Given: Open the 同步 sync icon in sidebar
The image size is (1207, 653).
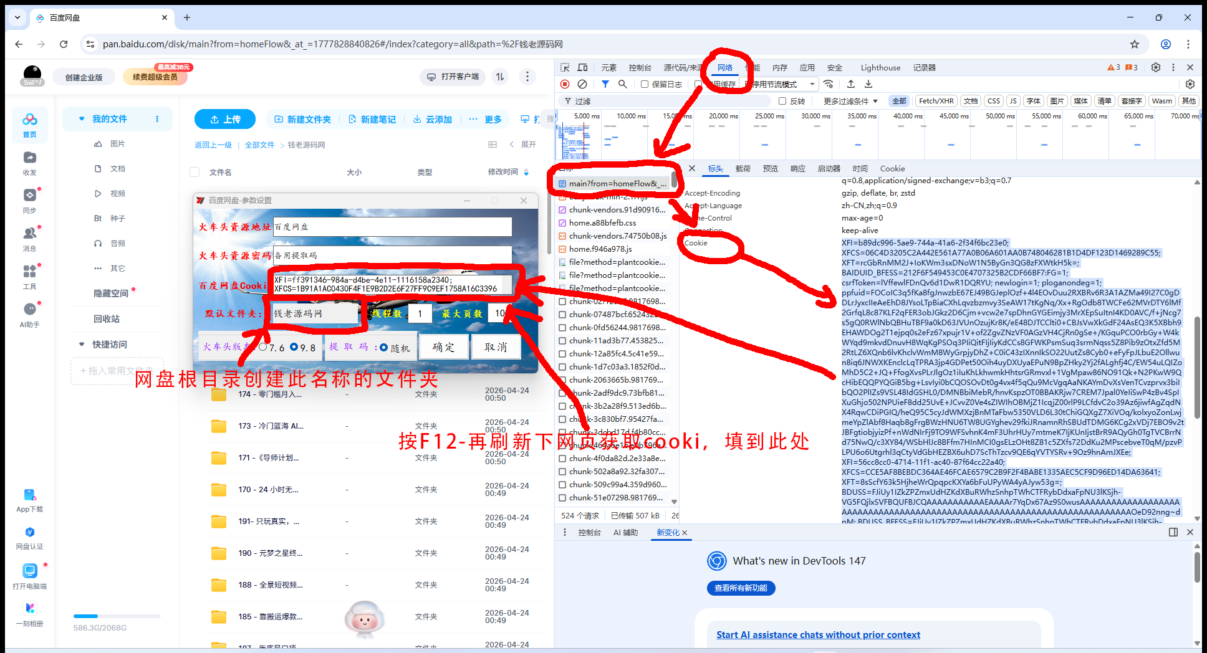Looking at the screenshot, I should pyautogui.click(x=29, y=196).
